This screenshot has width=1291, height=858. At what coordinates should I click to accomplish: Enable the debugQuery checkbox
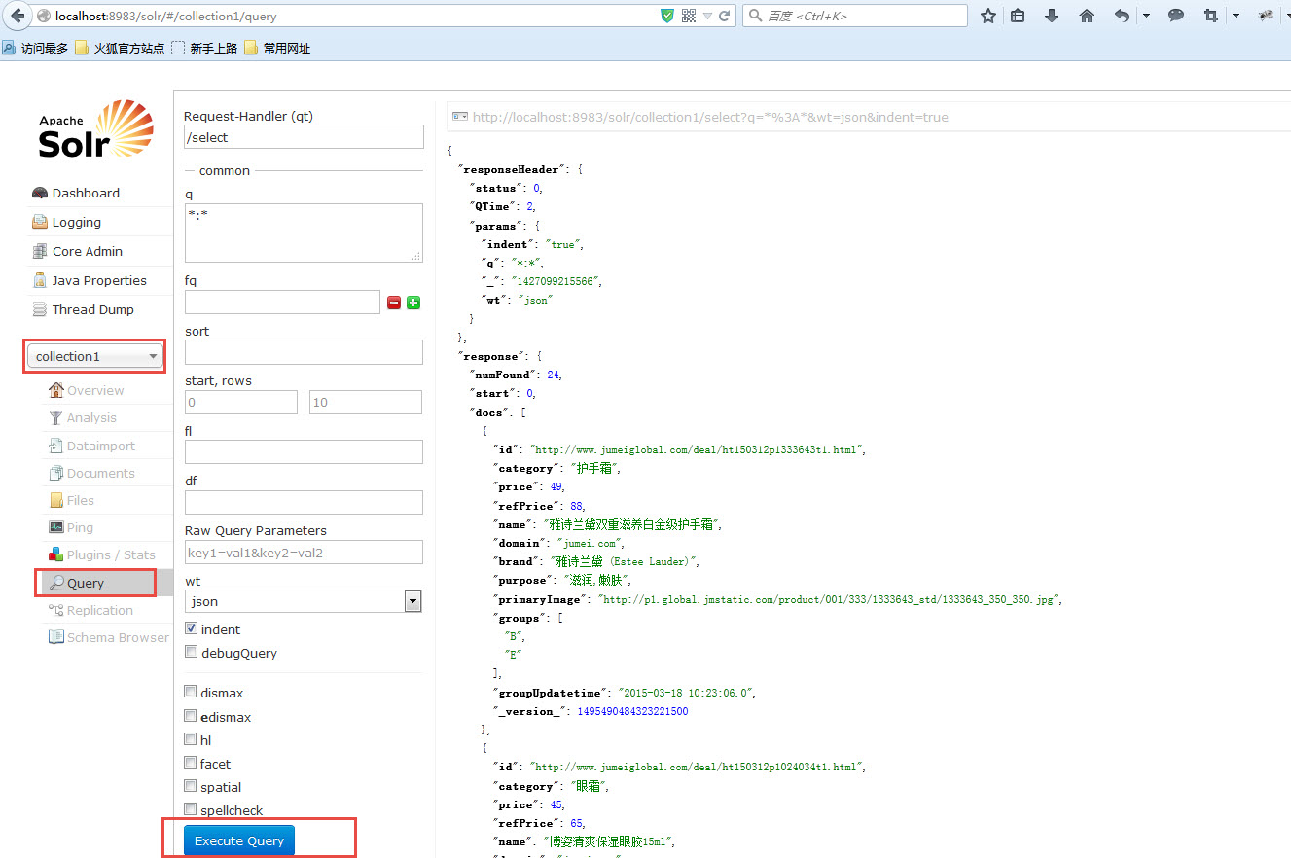point(191,653)
